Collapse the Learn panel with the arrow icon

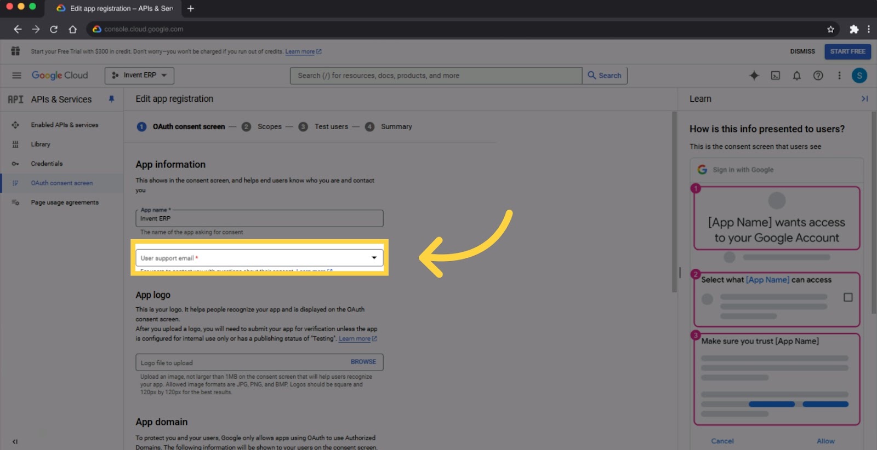tap(864, 99)
